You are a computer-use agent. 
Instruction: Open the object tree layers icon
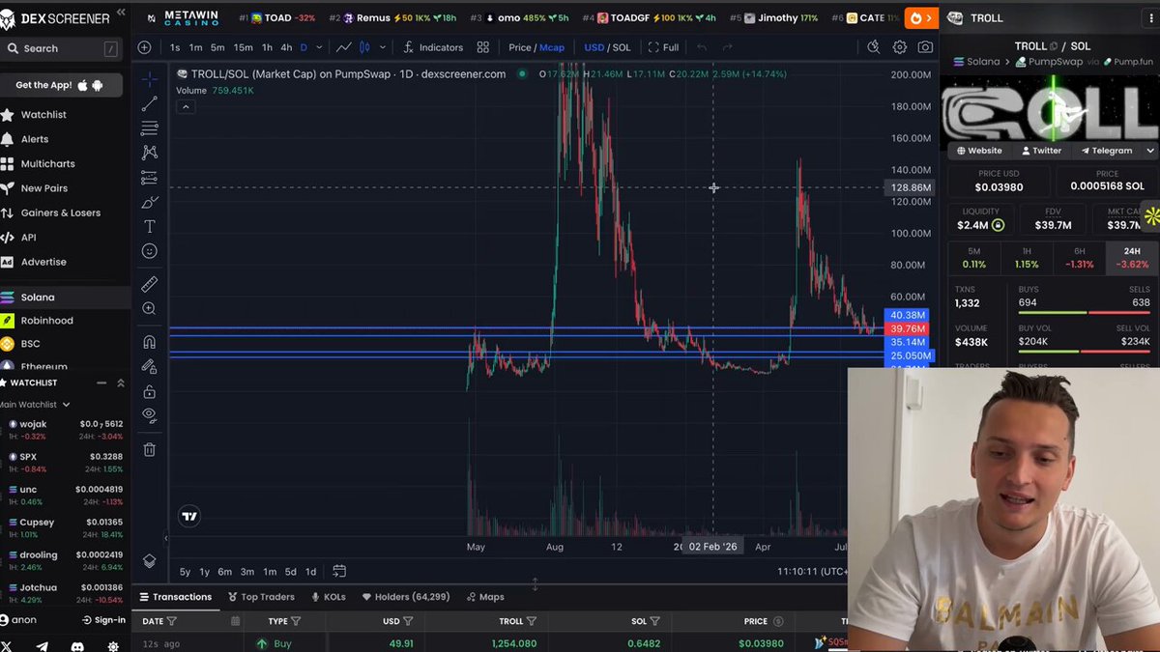[149, 561]
